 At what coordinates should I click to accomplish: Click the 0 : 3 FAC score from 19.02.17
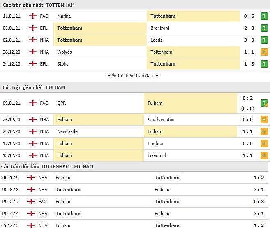(x=259, y=202)
